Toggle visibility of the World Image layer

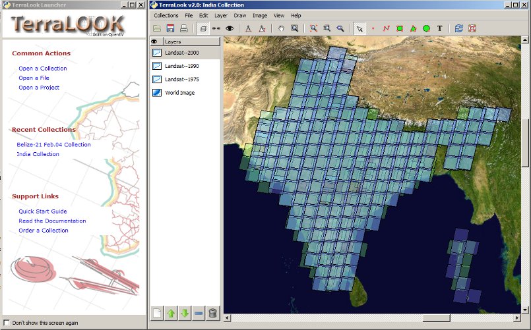click(157, 93)
